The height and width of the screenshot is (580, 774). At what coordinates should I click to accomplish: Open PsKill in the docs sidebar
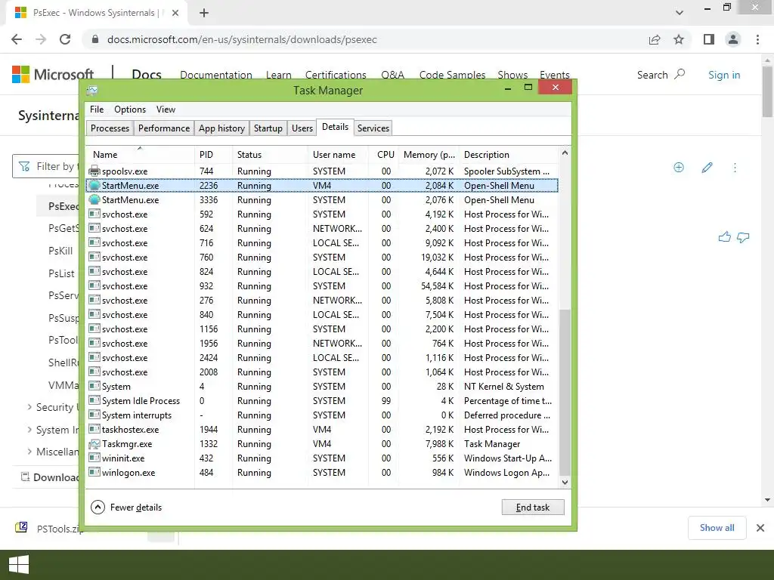60,251
